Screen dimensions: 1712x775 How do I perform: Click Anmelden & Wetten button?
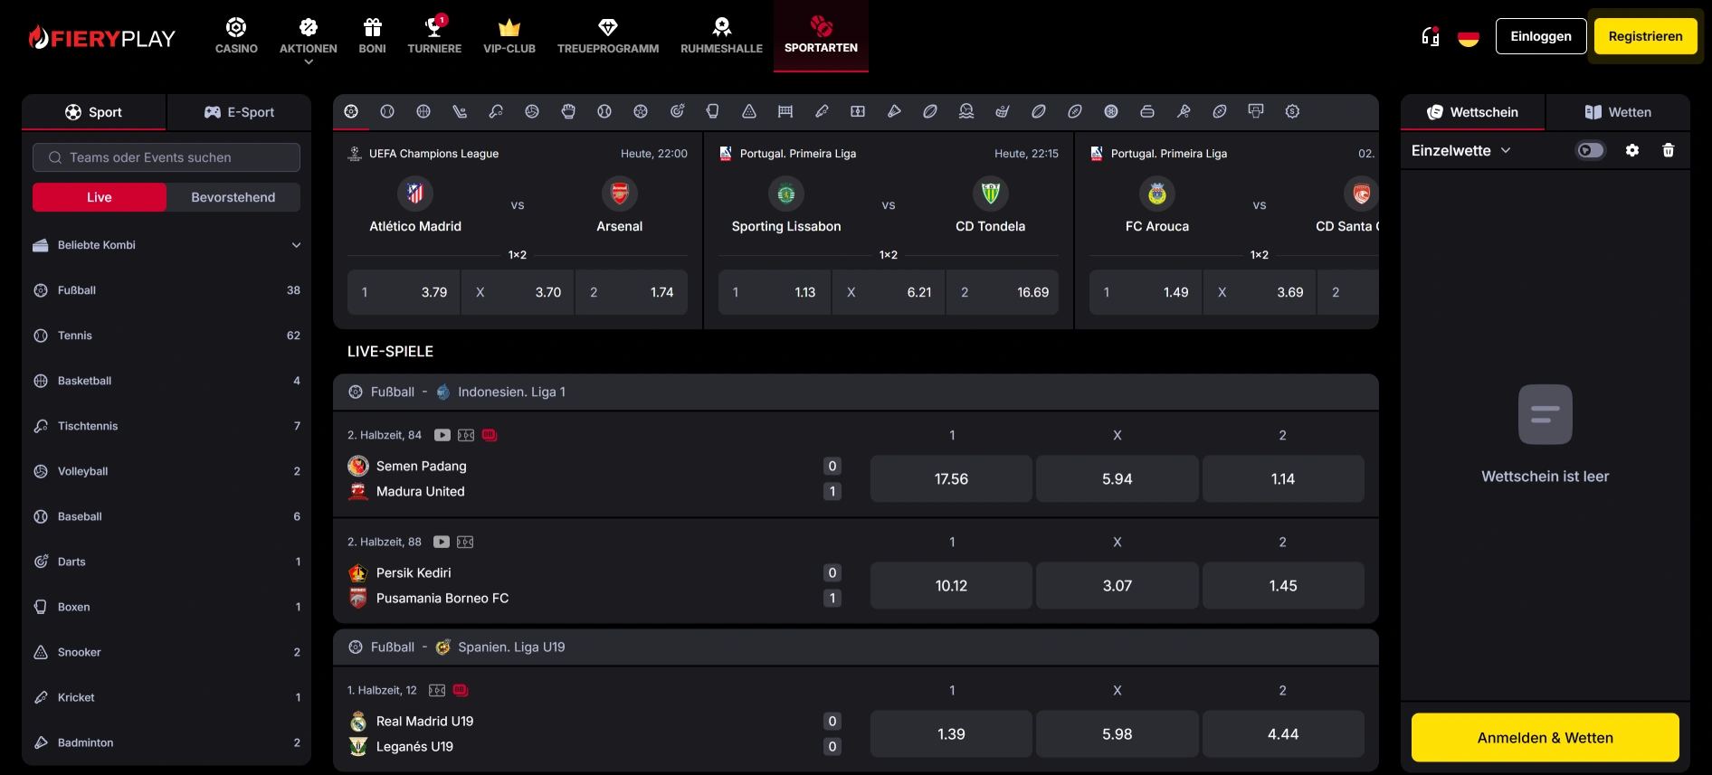(x=1546, y=738)
